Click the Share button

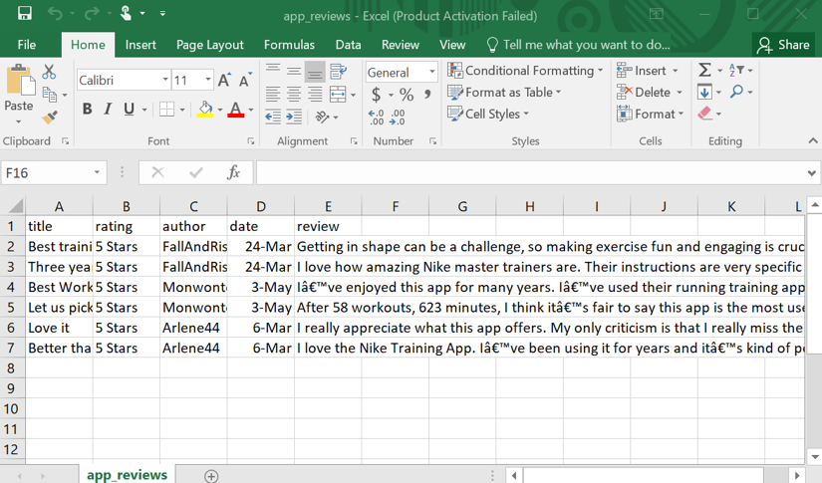(784, 45)
